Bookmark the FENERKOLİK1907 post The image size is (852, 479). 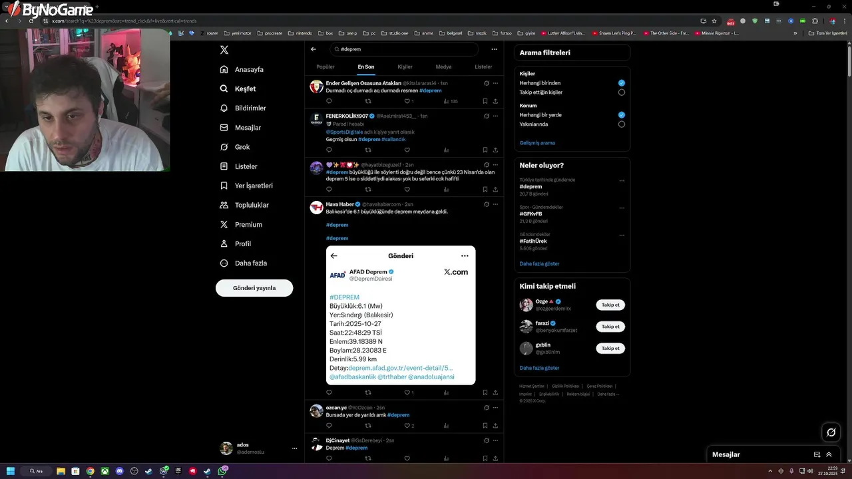tap(485, 150)
